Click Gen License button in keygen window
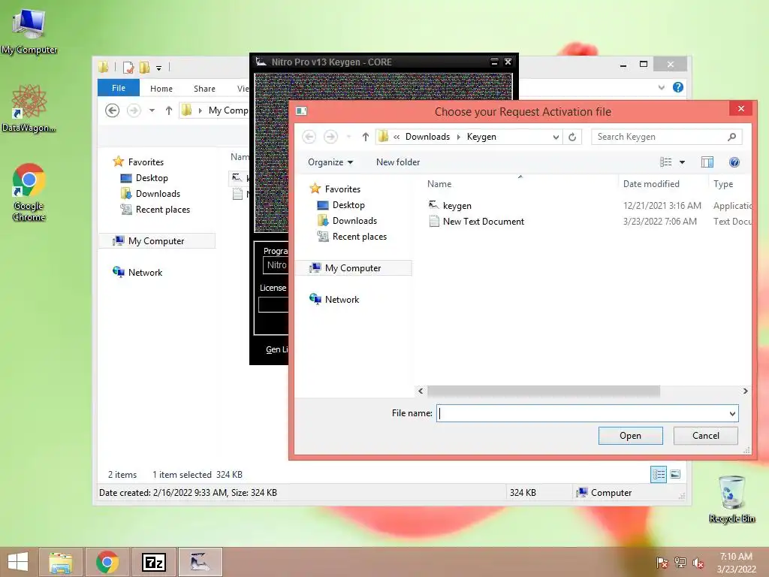Screen dimensions: 769x577 click(276, 349)
